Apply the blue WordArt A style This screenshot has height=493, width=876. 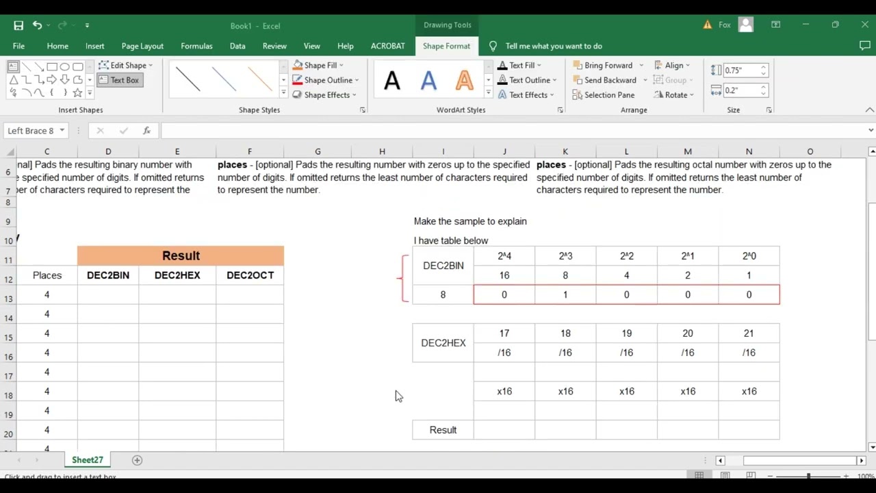(x=428, y=80)
